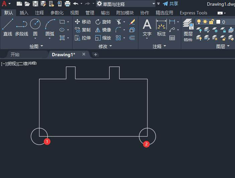Select the Line (直线) tool
Image resolution: width=235 pixels, height=178 pixels.
point(8,27)
